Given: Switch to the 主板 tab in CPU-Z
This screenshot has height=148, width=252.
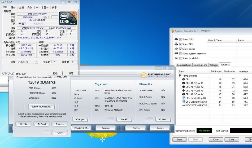Looking at the screenshot, I should pos(21,7).
